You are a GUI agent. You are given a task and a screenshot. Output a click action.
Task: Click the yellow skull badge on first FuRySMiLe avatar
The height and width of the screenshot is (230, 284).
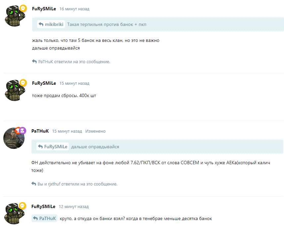[x=23, y=8]
